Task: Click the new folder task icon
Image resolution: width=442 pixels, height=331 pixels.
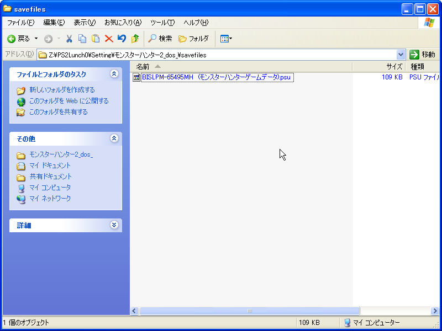Action: 21,90
